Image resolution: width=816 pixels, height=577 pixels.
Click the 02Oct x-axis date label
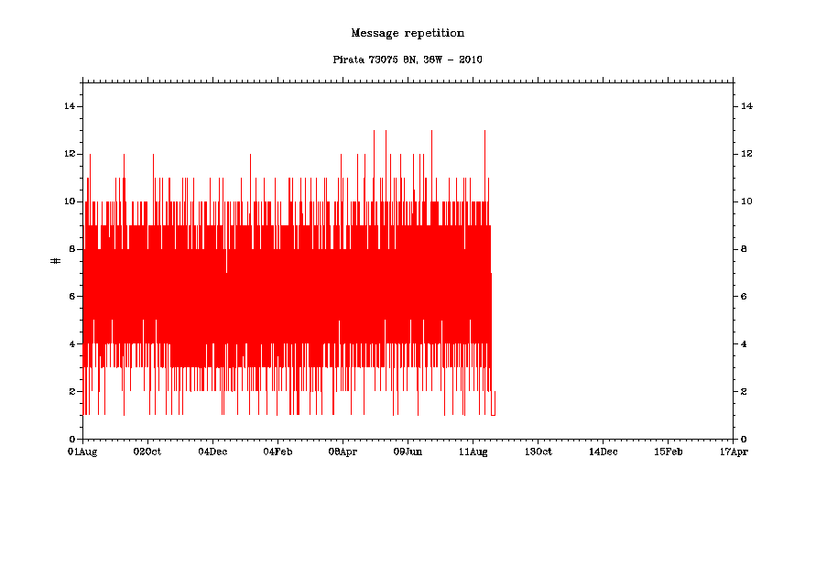click(147, 452)
